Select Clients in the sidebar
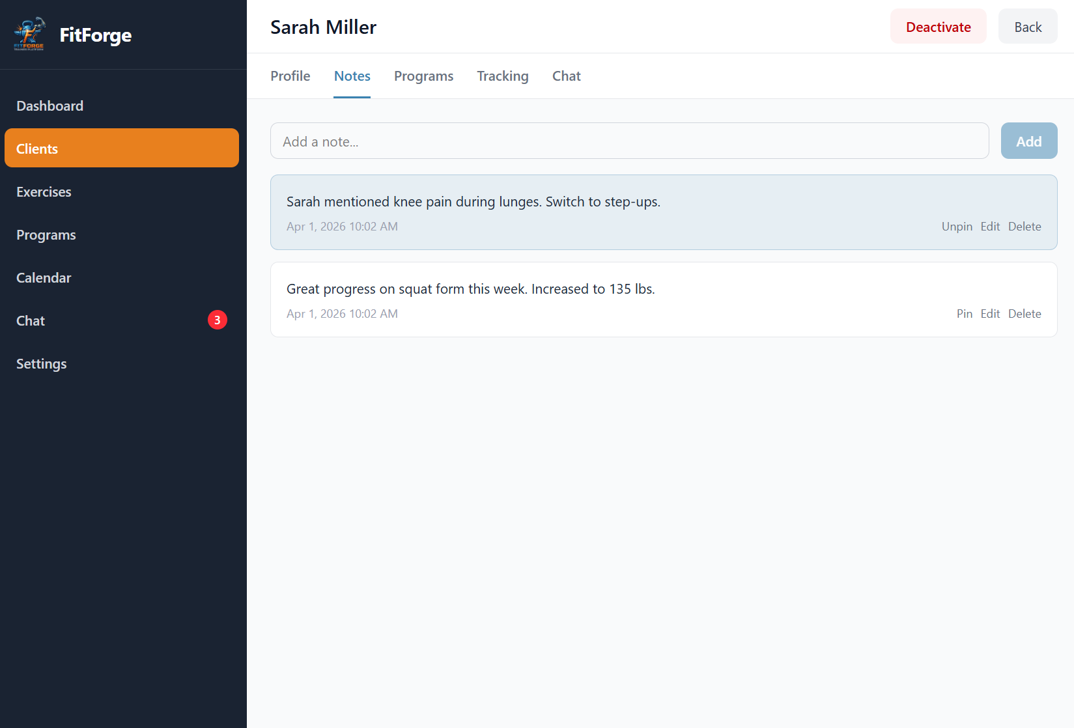Screen dimensions: 1074x728 (37, 148)
